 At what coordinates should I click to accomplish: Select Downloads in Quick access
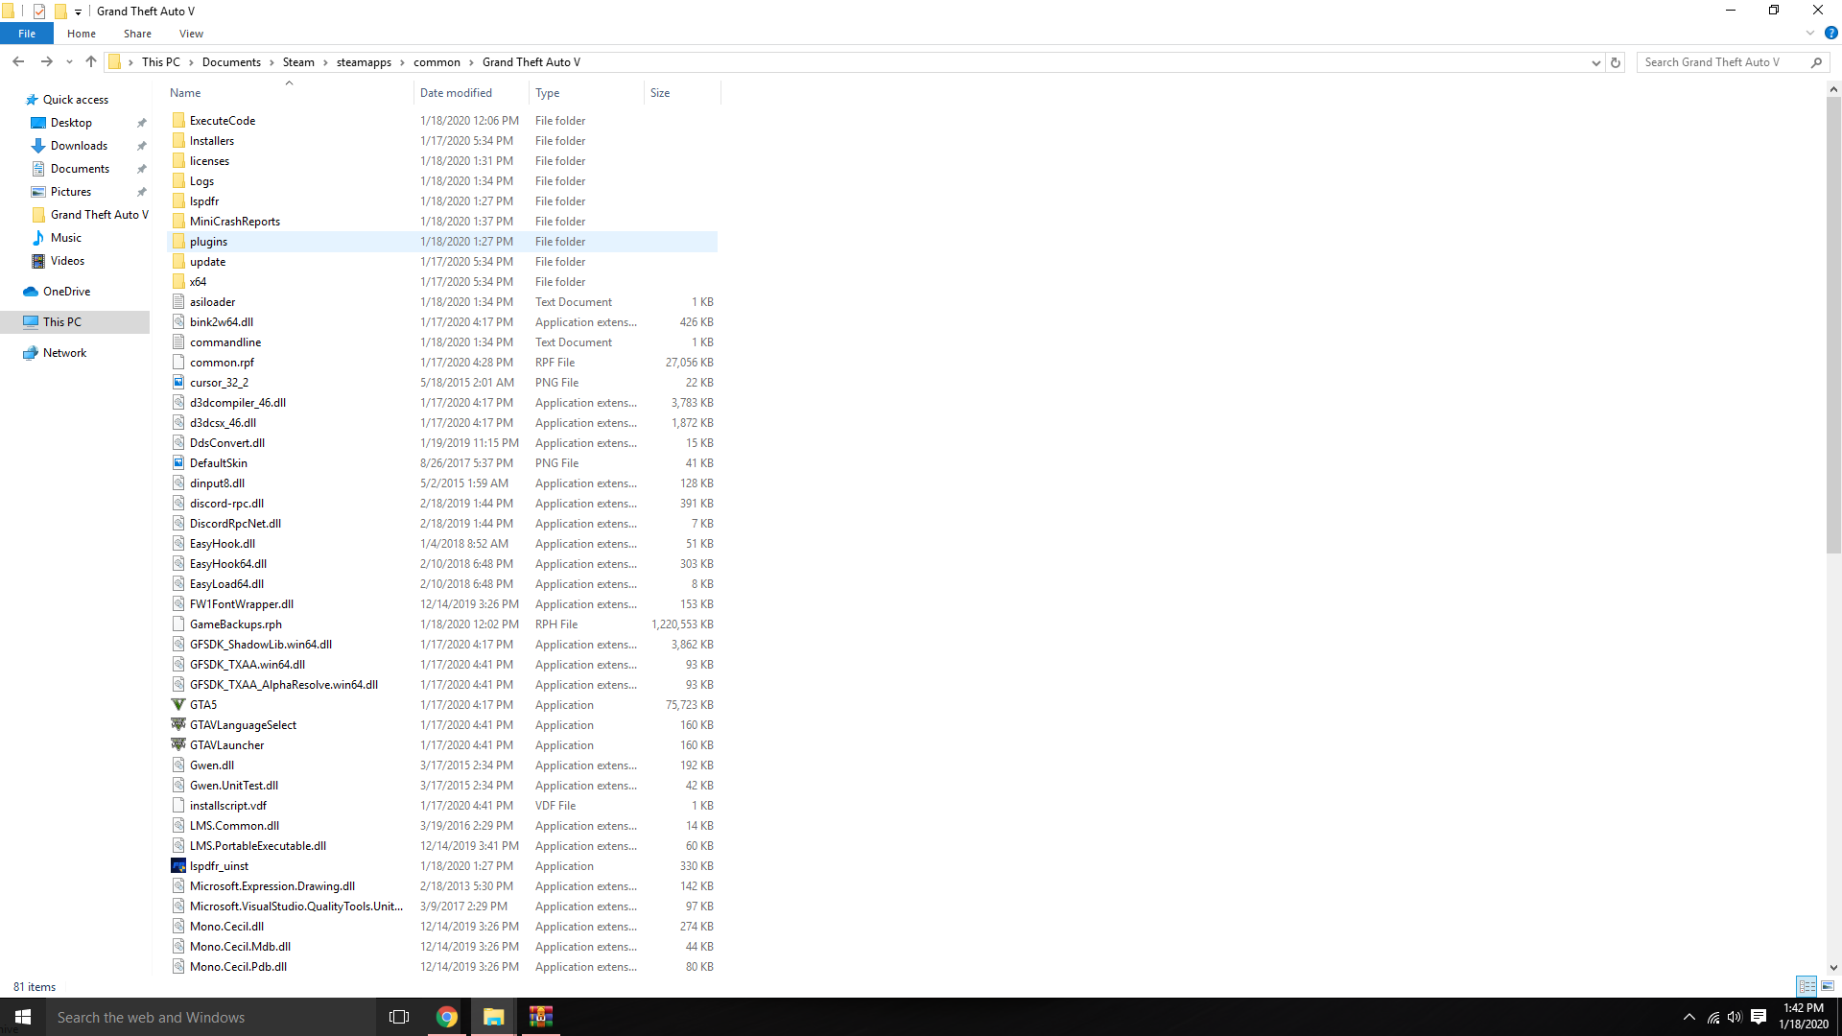pos(79,146)
